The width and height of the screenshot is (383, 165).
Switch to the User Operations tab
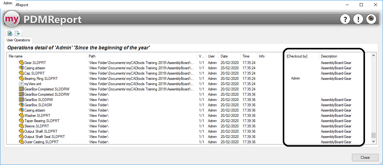pyautogui.click(x=18, y=40)
